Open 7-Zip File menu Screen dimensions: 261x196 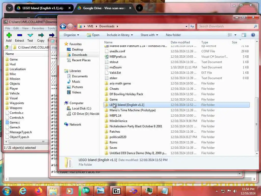click(8, 28)
